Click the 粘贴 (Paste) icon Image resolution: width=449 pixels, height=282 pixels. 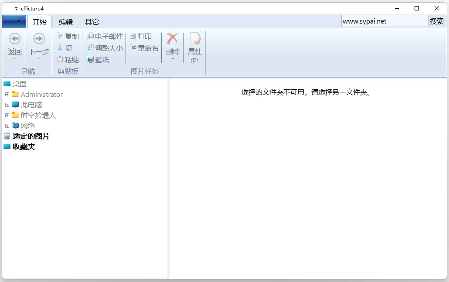click(x=68, y=60)
